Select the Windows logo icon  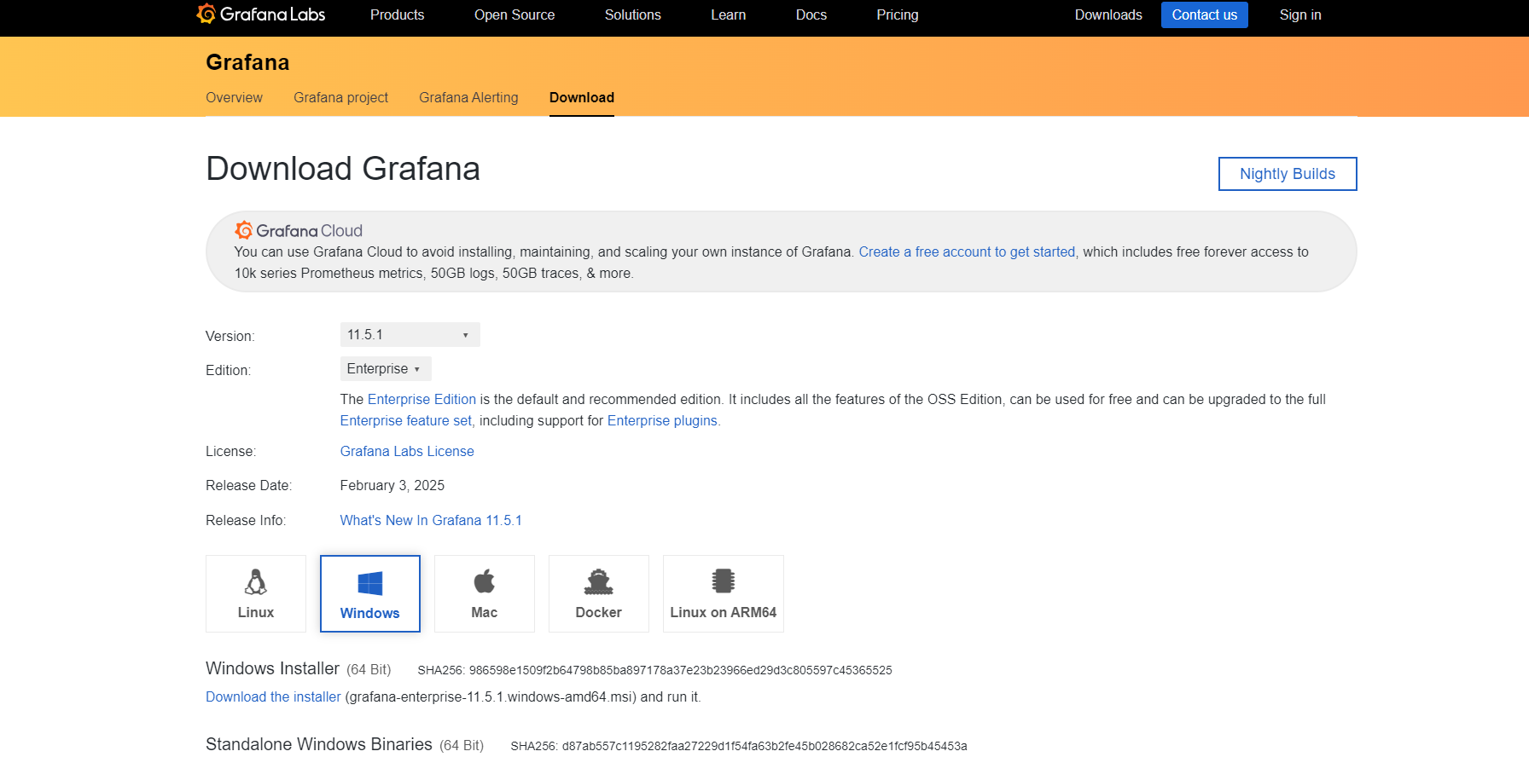coord(370,583)
